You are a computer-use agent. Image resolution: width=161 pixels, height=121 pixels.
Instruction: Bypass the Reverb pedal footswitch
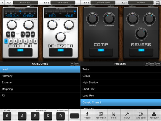(141, 52)
